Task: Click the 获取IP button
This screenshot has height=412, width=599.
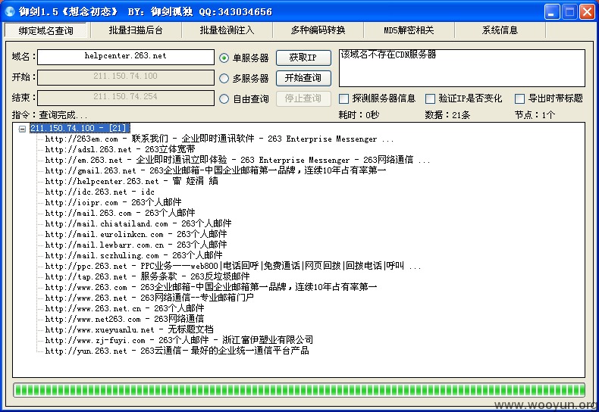Action: coord(303,58)
